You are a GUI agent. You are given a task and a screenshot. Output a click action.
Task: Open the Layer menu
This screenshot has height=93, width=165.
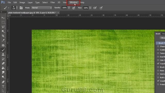pos(30,2)
